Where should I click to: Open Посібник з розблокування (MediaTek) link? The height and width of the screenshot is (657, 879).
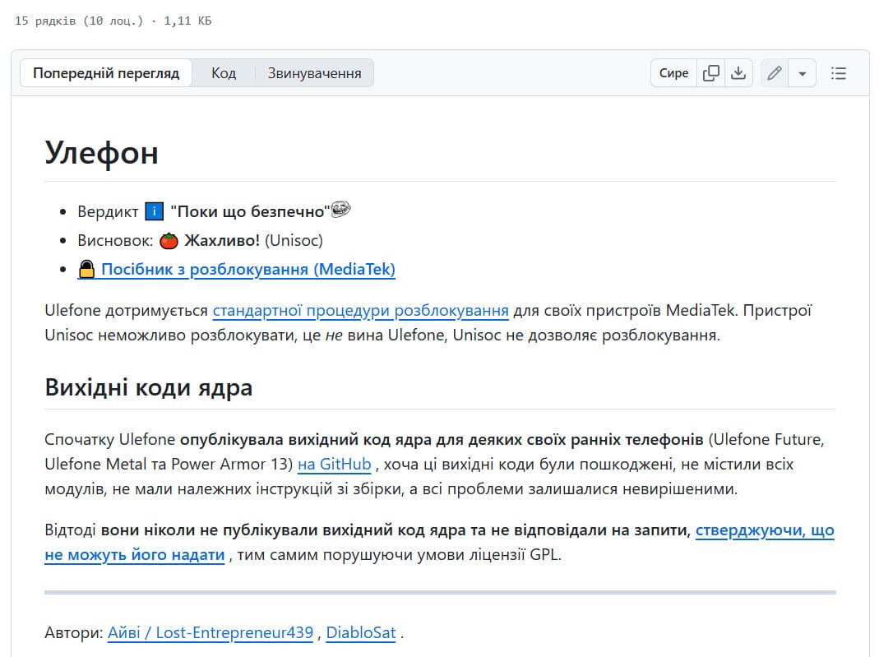(237, 269)
